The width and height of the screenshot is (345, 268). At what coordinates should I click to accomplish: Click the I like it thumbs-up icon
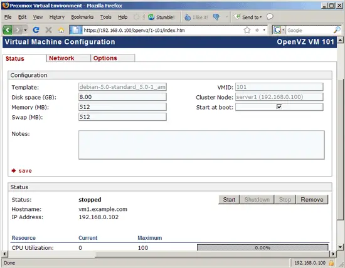(188, 17)
